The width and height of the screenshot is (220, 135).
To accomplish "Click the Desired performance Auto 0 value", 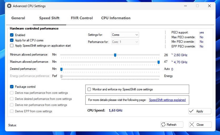I will coord(169,69).
